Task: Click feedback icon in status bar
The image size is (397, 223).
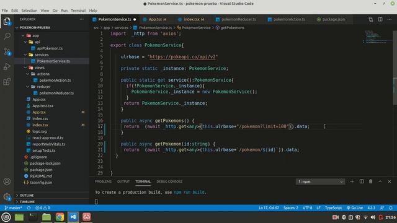Action: (382, 208)
